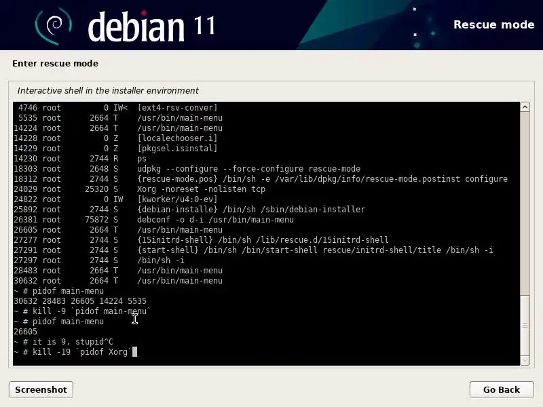Image resolution: width=543 pixels, height=407 pixels.
Task: Click the 'Enter rescue mode' heading
Action: click(56, 63)
